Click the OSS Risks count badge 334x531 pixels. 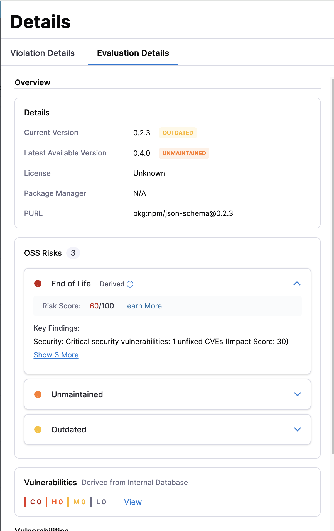pos(73,253)
